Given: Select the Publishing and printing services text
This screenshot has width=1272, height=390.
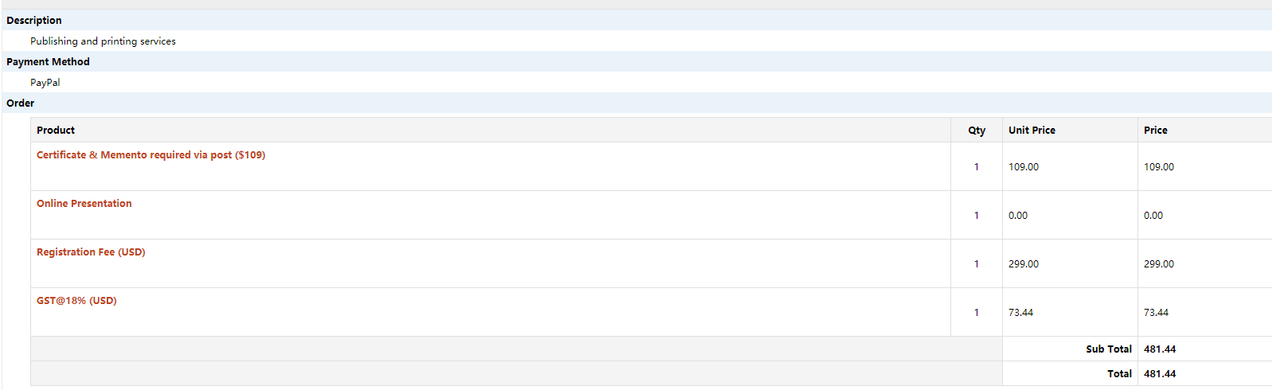Looking at the screenshot, I should 103,41.
